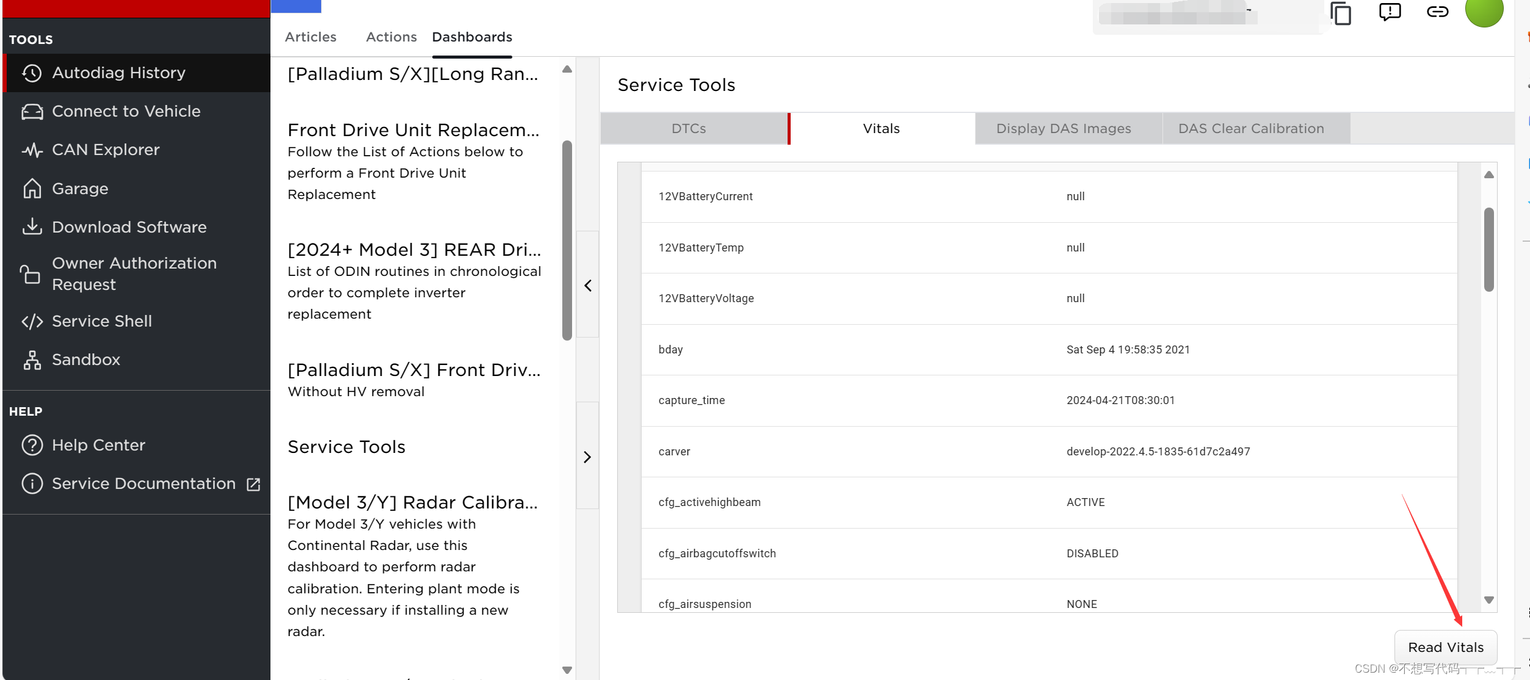
Task: Open the DAS Clear Calibration tab
Action: (1251, 129)
